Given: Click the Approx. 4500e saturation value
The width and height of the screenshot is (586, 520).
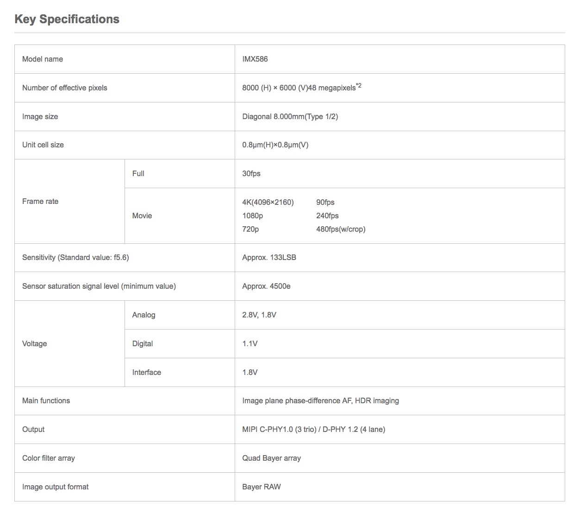Looking at the screenshot, I should tap(266, 286).
